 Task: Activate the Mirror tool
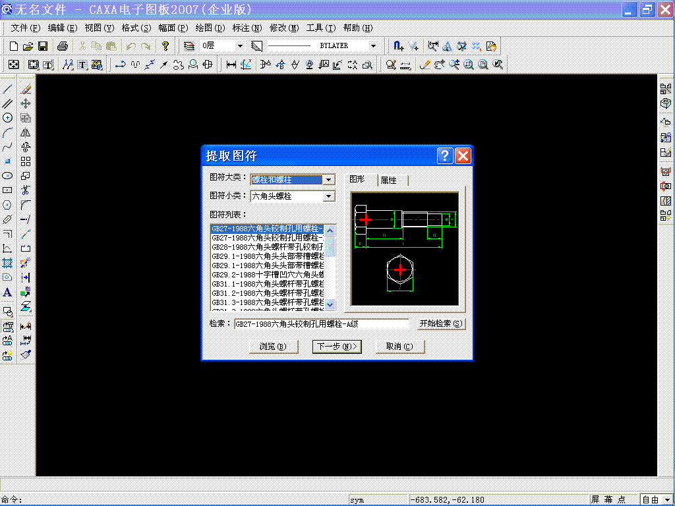click(x=24, y=132)
